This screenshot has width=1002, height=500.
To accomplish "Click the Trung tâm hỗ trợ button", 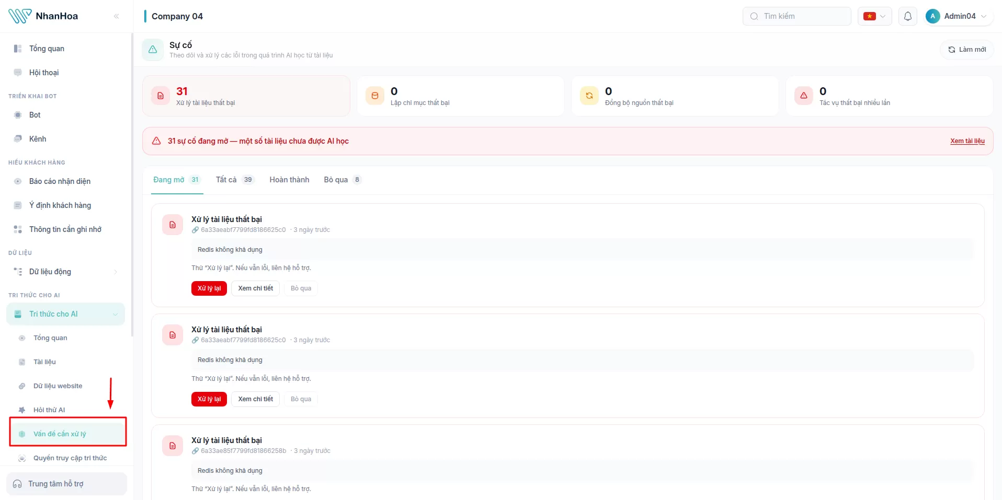I will click(x=66, y=484).
